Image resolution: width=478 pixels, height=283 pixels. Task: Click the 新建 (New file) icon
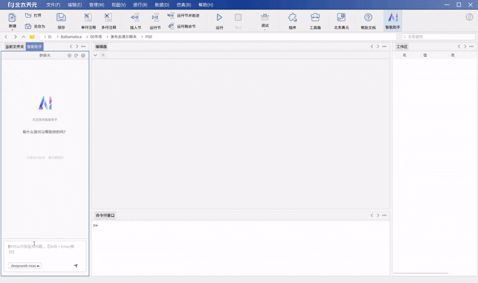12,19
